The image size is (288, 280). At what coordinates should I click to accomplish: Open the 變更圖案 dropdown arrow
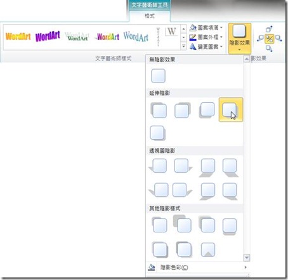pos(221,46)
